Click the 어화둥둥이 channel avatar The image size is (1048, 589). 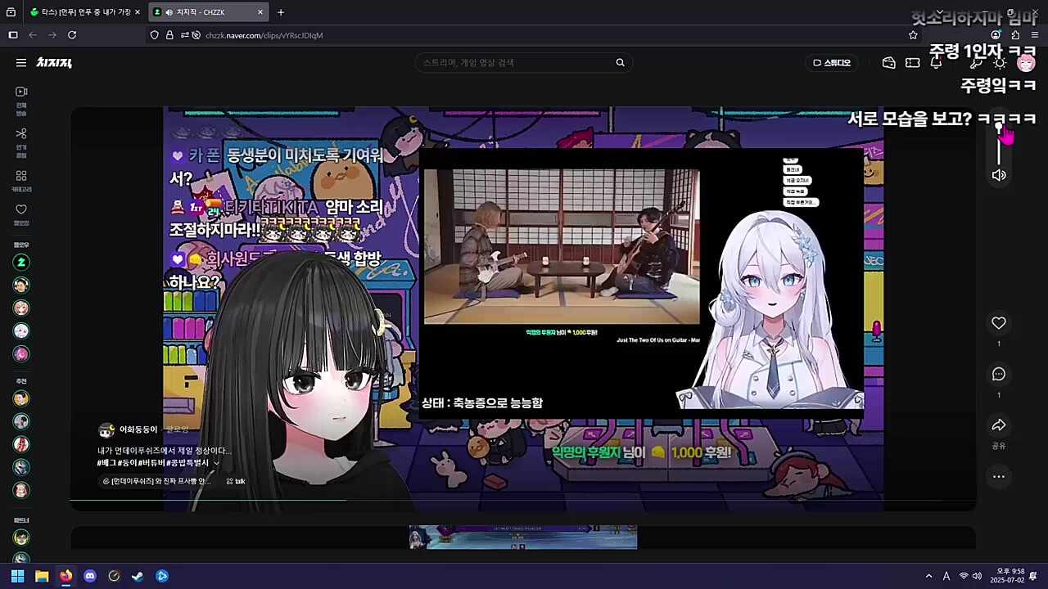(106, 430)
